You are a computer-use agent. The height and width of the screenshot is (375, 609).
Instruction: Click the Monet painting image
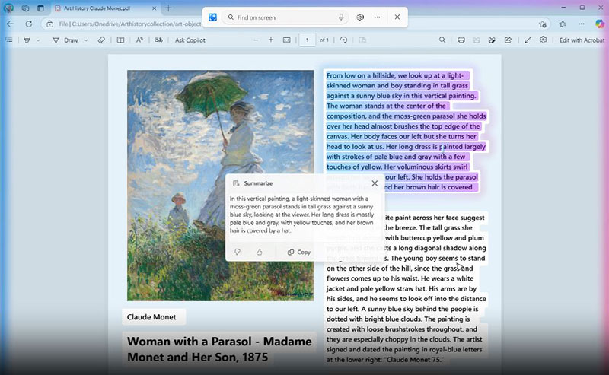coord(220,185)
